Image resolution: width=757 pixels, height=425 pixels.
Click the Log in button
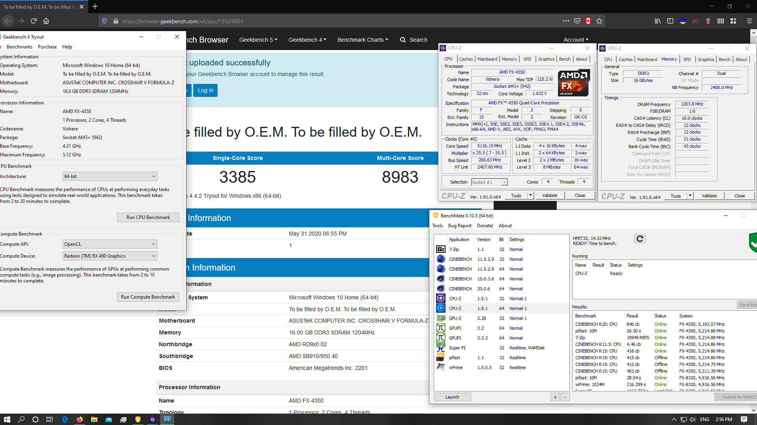click(205, 90)
